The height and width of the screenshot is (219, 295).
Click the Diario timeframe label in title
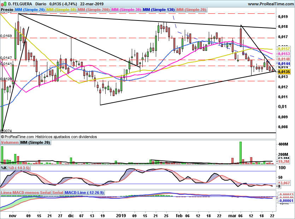[40, 4]
